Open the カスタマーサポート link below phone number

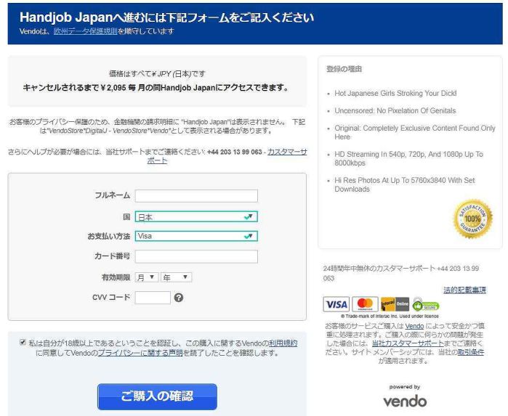tap(287, 152)
